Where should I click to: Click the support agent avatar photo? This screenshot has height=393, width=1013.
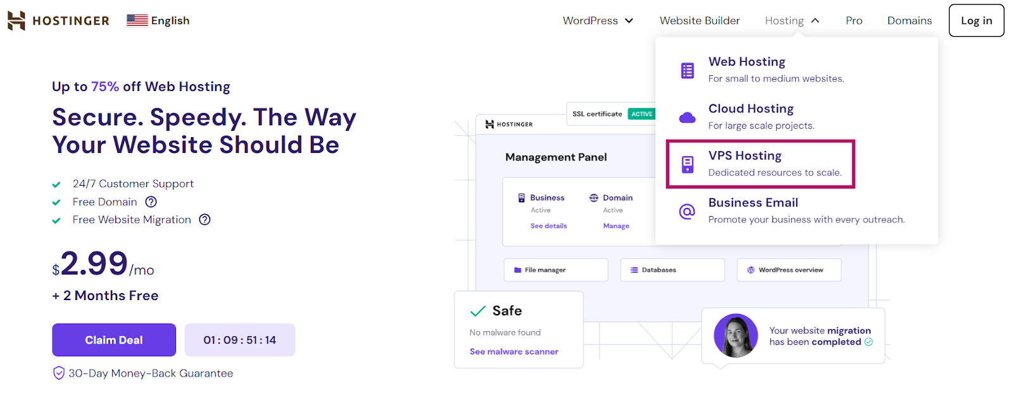point(736,336)
